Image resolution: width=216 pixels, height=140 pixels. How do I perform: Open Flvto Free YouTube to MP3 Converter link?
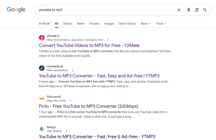pos(89,106)
